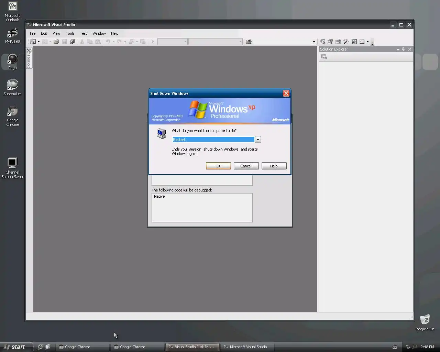This screenshot has height=352, width=440.
Task: Select the Supermium desktop shortcut
Action: click(12, 88)
